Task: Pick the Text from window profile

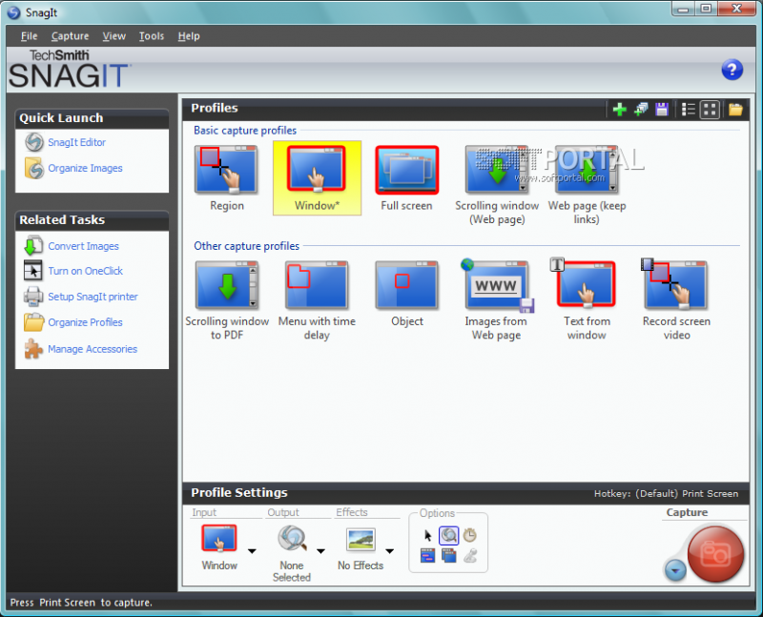Action: (587, 299)
